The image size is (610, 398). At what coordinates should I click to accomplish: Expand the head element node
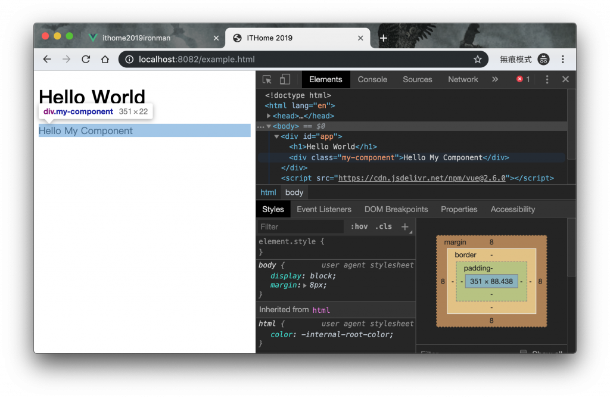pyautogui.click(x=269, y=116)
